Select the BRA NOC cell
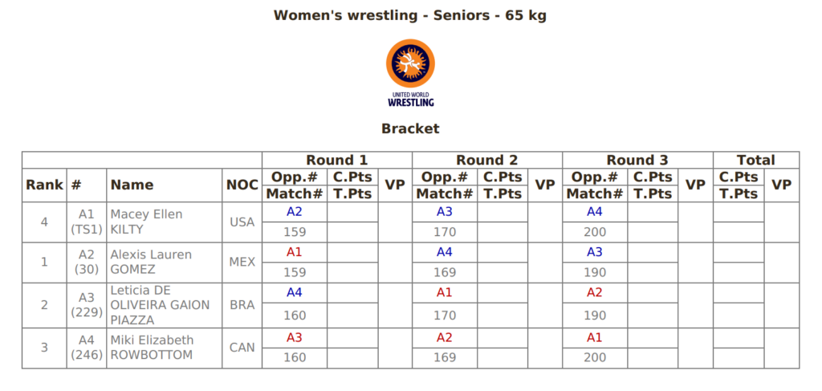822x391 pixels. pos(242,305)
